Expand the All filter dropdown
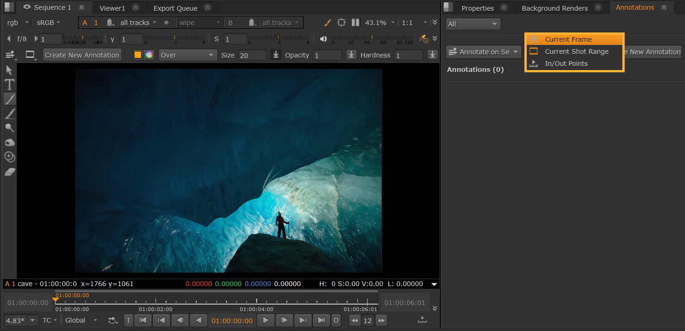Viewport: 685px width, 331px height. point(473,24)
